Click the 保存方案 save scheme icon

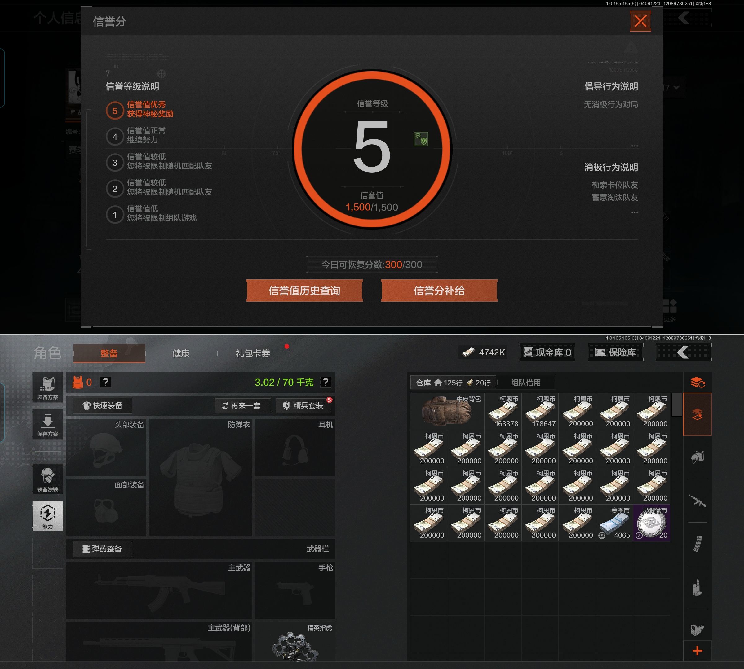click(47, 424)
